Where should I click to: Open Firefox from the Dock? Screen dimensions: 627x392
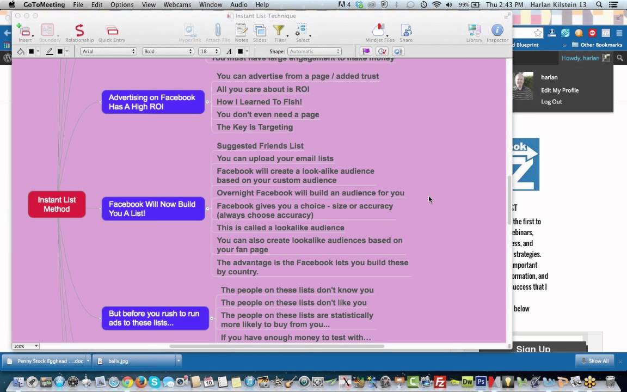[141, 382]
